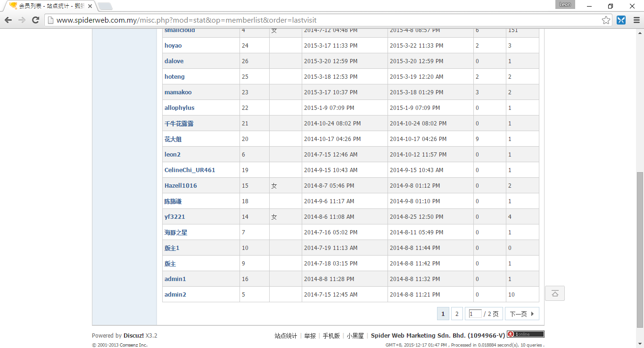Open 小黑屋 footer link
This screenshot has width=644, height=348.
(355, 336)
